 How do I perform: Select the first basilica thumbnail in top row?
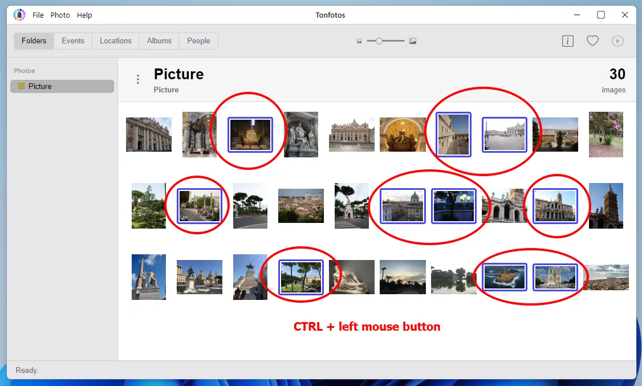pos(148,135)
